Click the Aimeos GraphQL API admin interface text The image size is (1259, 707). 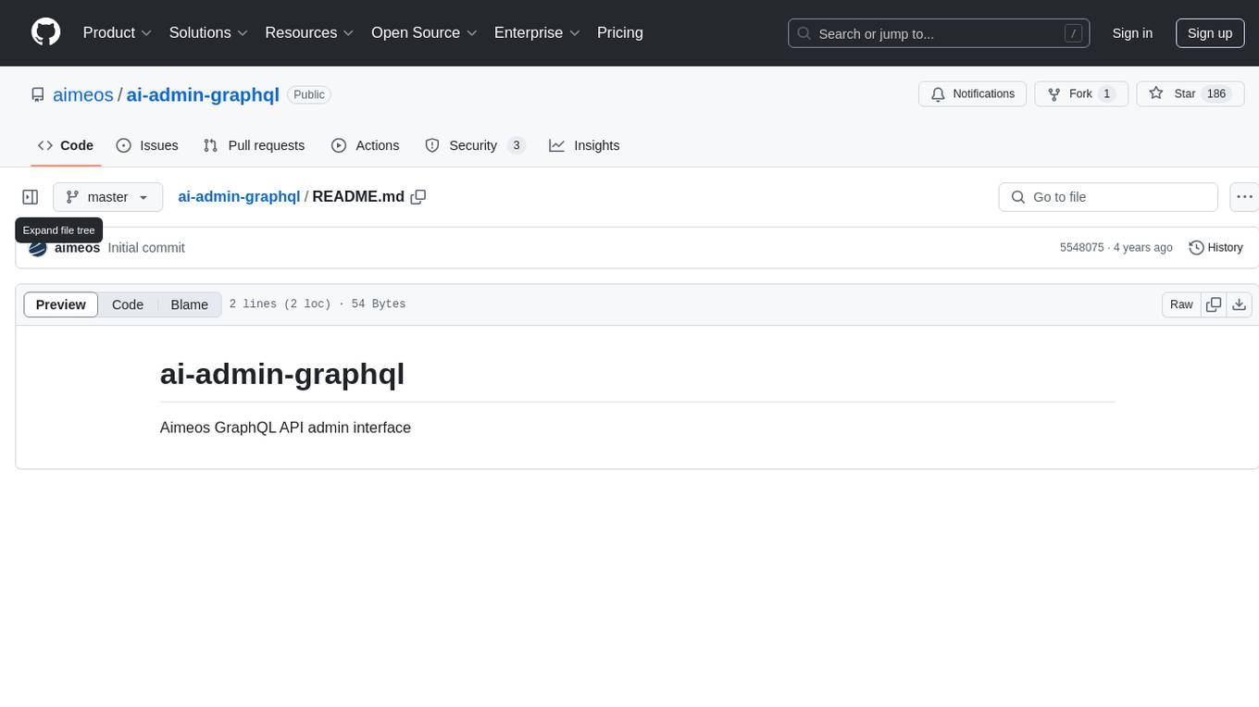coord(285,428)
